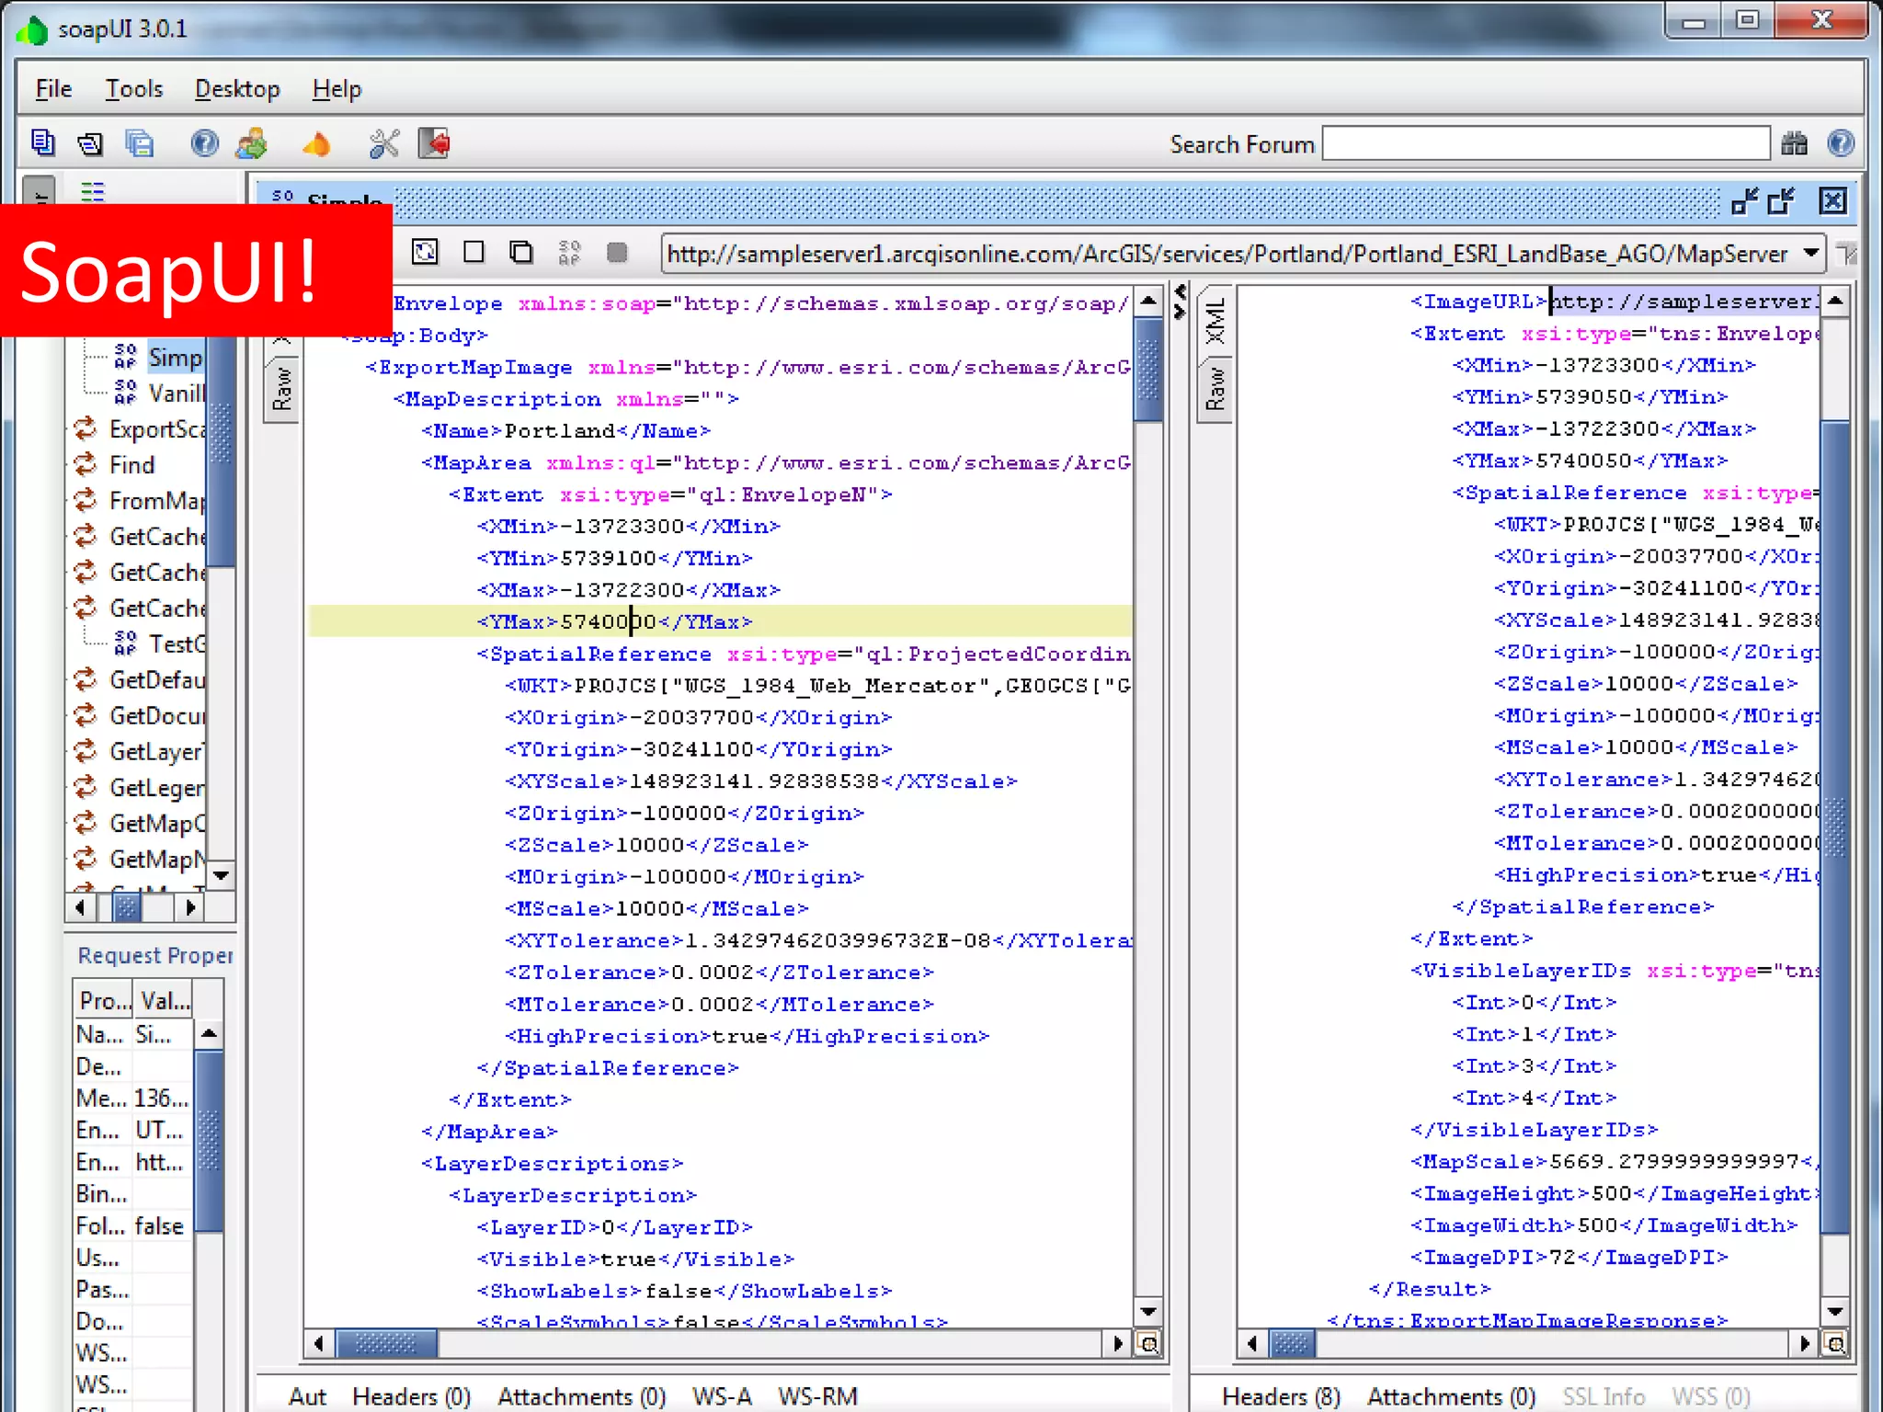Image resolution: width=1883 pixels, height=1412 pixels.
Task: Click the clone request icon
Action: [x=521, y=252]
